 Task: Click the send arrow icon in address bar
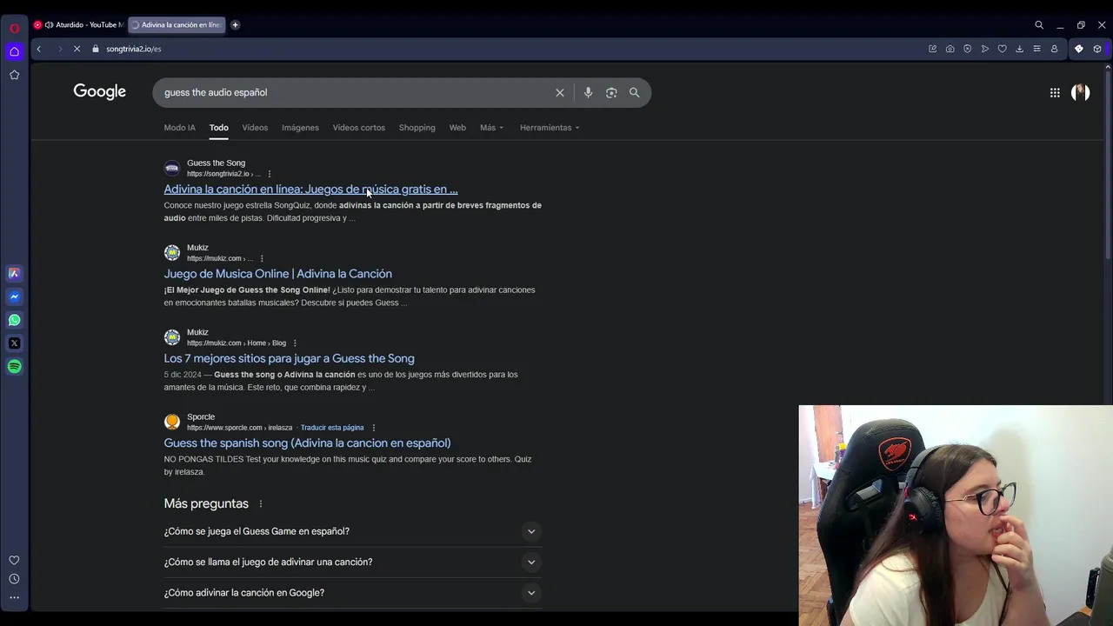pos(984,49)
